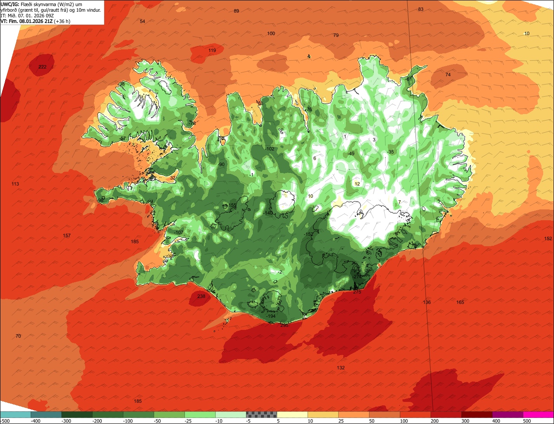This screenshot has width=554, height=424.
Task: Click the '119' flux value north of Westfjords
Action: tap(212, 51)
